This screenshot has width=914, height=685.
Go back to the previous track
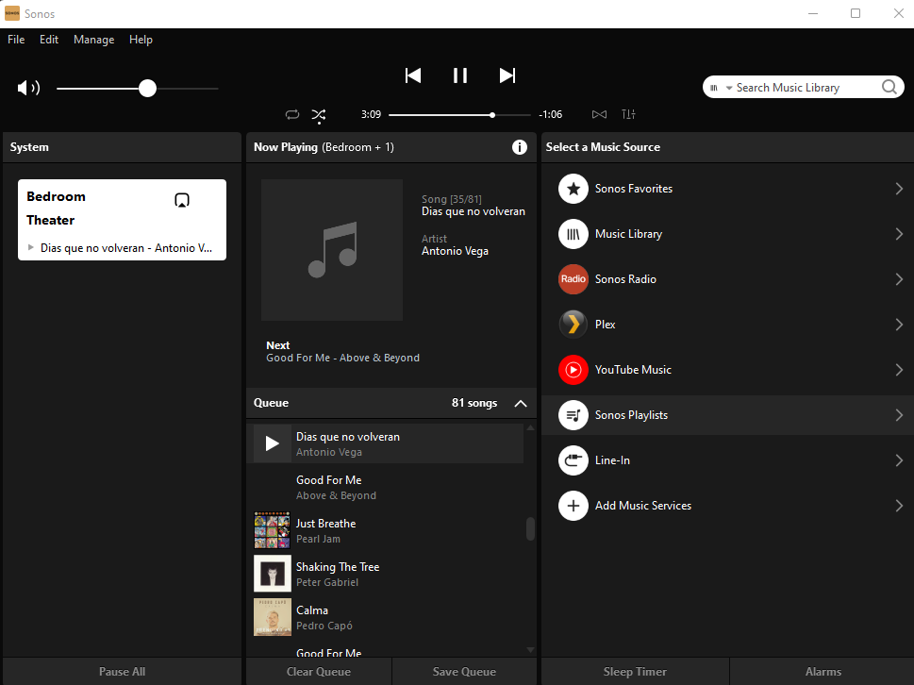pyautogui.click(x=413, y=75)
